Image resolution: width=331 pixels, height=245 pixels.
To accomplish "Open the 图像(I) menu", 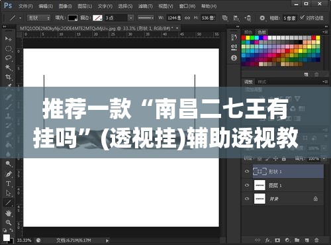I will (66, 6).
